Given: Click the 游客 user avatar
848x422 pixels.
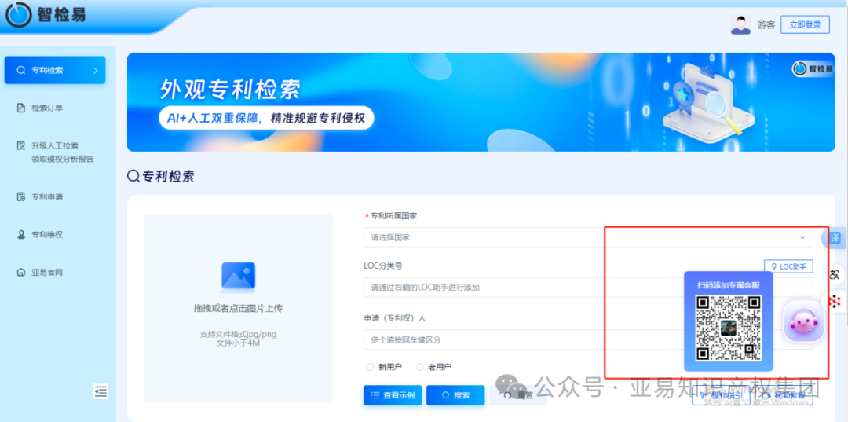Looking at the screenshot, I should (740, 24).
